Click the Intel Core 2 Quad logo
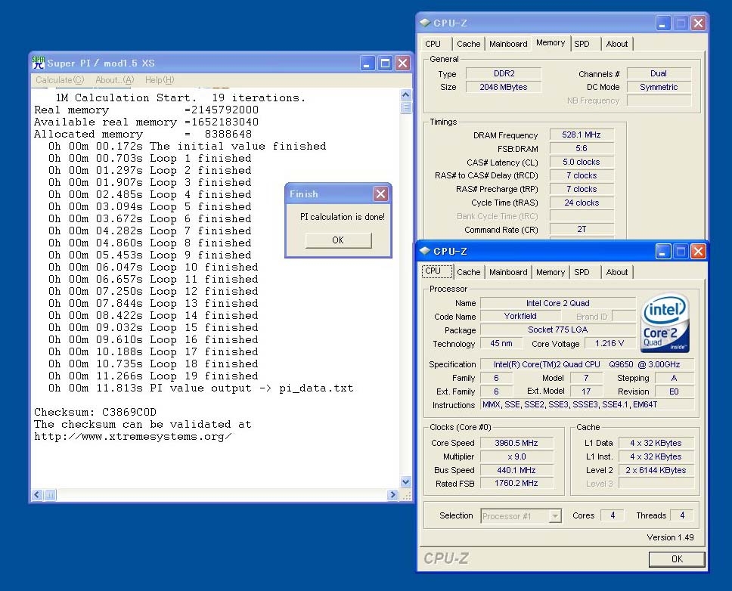Screen dimensions: 732x591 point(665,324)
